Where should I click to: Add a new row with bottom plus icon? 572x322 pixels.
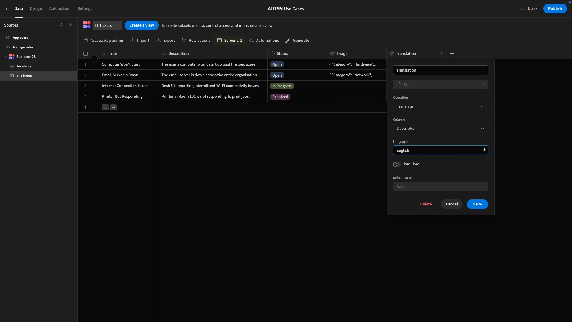pyautogui.click(x=85, y=107)
